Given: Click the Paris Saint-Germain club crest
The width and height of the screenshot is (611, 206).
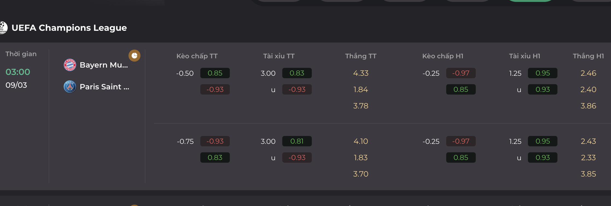Looking at the screenshot, I should pyautogui.click(x=70, y=87).
